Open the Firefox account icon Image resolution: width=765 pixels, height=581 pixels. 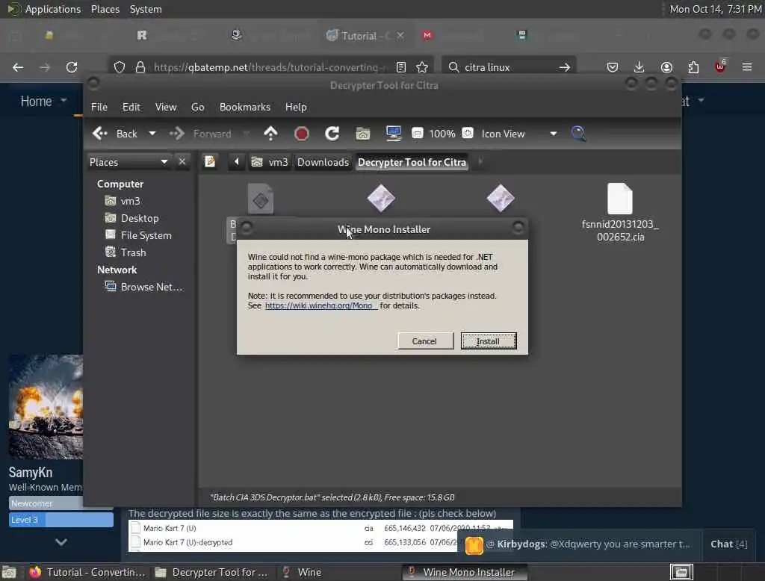tap(666, 67)
